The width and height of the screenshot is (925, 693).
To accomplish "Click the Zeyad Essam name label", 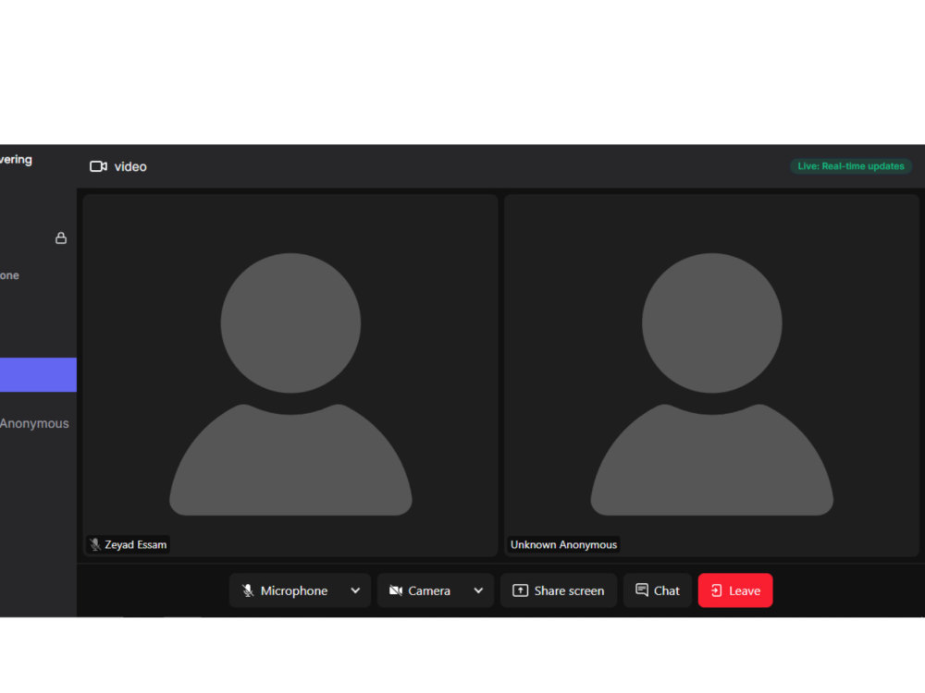I will pyautogui.click(x=136, y=544).
